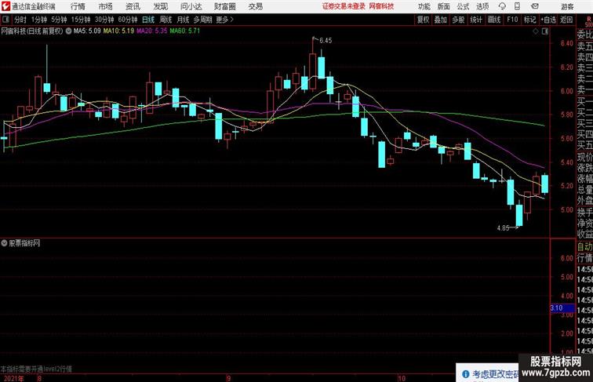Viewport: 593px width, 382px height.
Task: Switch to 分时 chart period
Action: [20, 20]
